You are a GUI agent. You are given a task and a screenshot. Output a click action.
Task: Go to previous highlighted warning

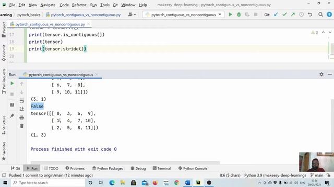[323, 32]
